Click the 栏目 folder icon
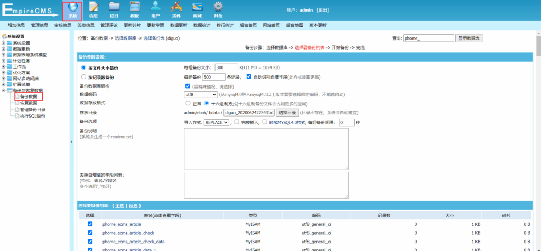Image resolution: width=541 pixels, height=251 pixels. pyautogui.click(x=114, y=9)
